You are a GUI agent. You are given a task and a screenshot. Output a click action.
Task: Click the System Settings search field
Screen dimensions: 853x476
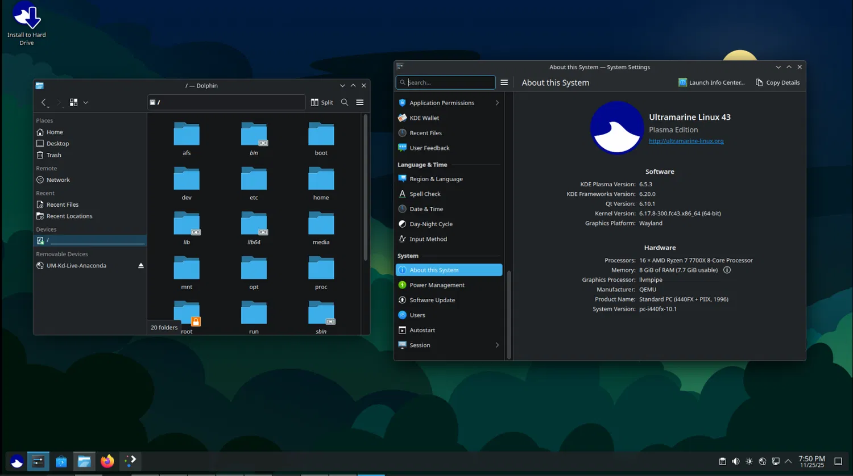449,82
